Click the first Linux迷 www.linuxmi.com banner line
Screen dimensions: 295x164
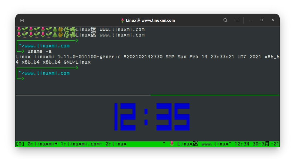point(110,29)
